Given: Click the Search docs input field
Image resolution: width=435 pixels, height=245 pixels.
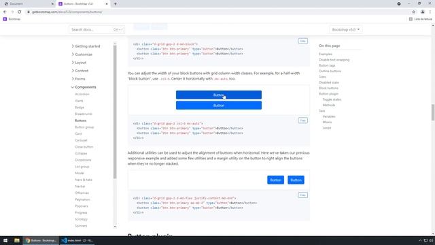Looking at the screenshot, I should click(97, 29).
